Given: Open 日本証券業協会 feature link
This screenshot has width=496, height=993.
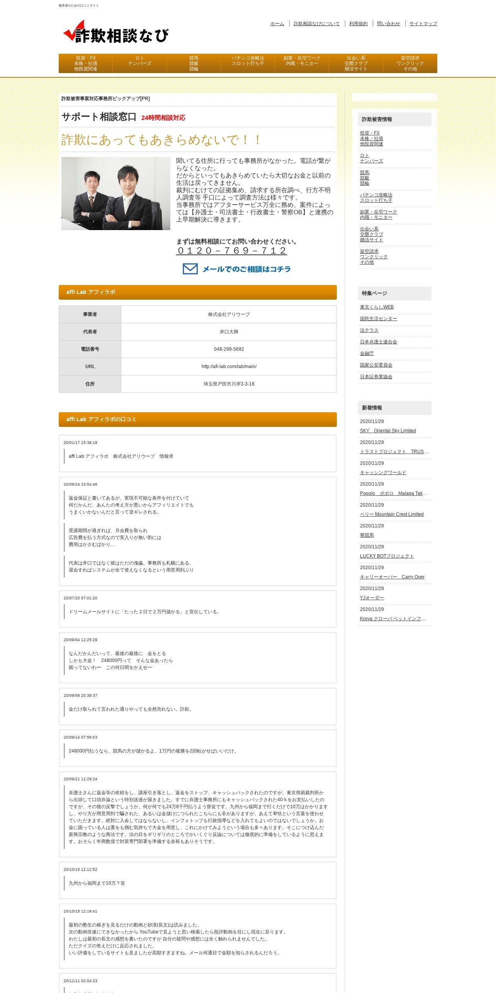Looking at the screenshot, I should (376, 377).
